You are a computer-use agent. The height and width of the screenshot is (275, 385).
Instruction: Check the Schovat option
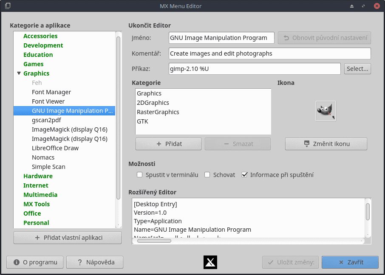click(207, 174)
